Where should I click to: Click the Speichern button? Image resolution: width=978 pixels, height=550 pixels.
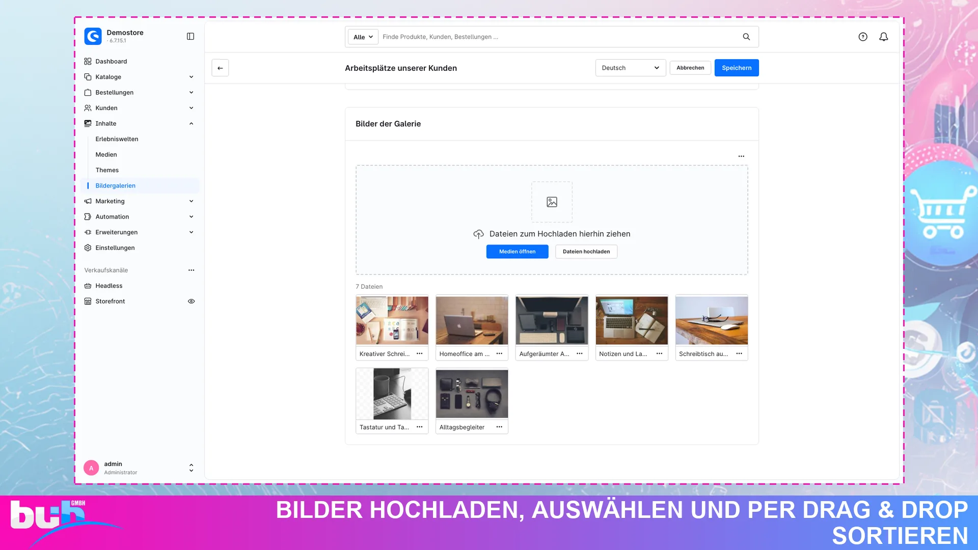[737, 68]
